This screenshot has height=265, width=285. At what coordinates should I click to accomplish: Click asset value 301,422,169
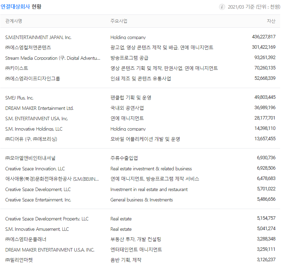(264, 47)
